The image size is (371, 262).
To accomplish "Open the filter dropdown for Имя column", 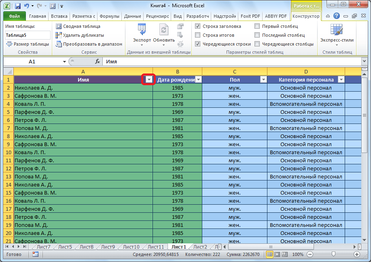I will [x=149, y=80].
